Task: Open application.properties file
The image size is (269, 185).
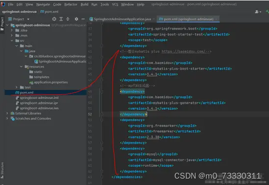Action: 49,82
